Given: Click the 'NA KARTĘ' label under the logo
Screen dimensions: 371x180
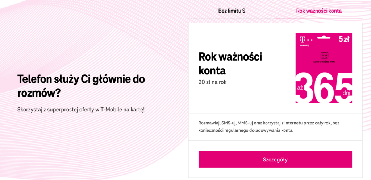Looking at the screenshot, I should (x=304, y=45).
